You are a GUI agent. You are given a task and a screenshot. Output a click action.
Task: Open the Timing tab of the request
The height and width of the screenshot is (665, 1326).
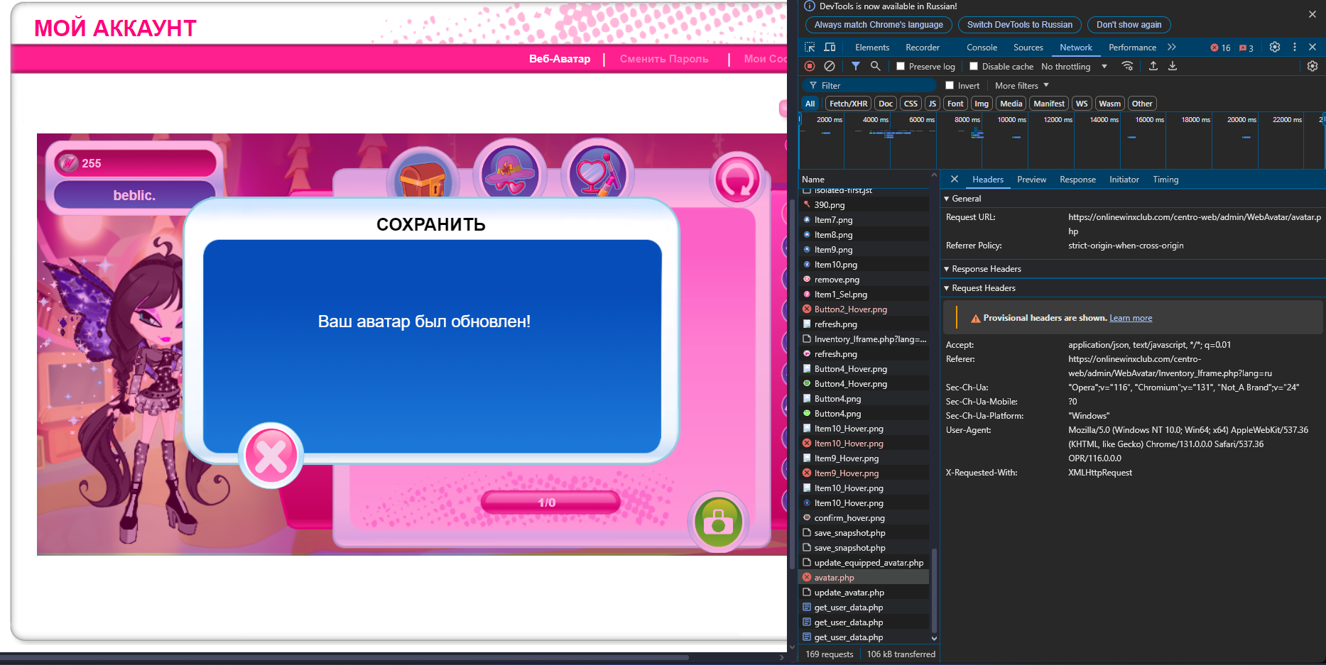click(1165, 180)
